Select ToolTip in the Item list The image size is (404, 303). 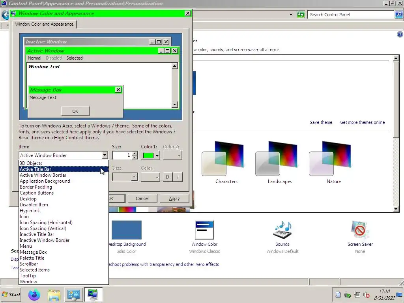click(x=64, y=276)
